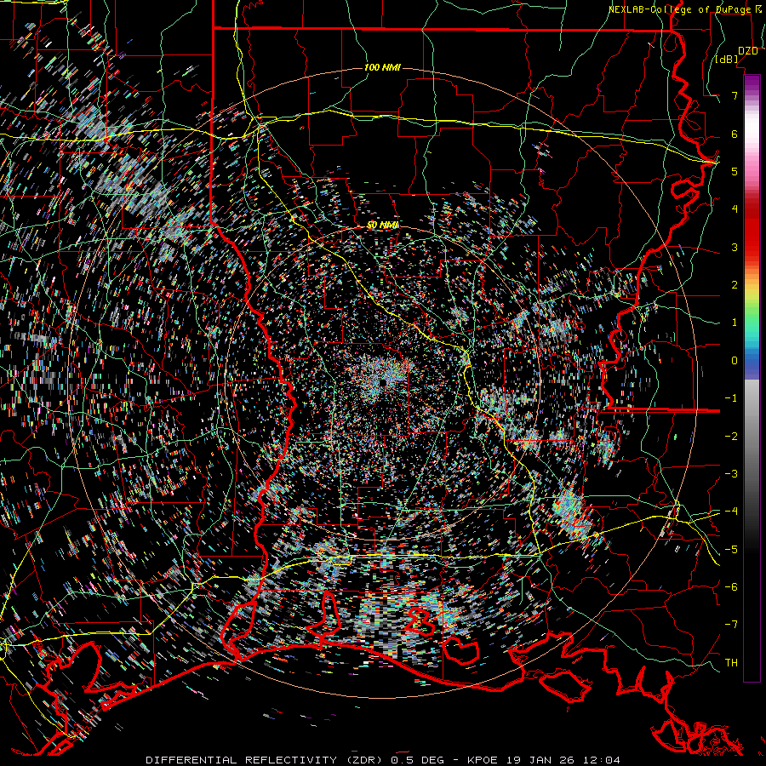Screen dimensions: 766x766
Task: Click the -7 value on color scale
Action: (731, 625)
